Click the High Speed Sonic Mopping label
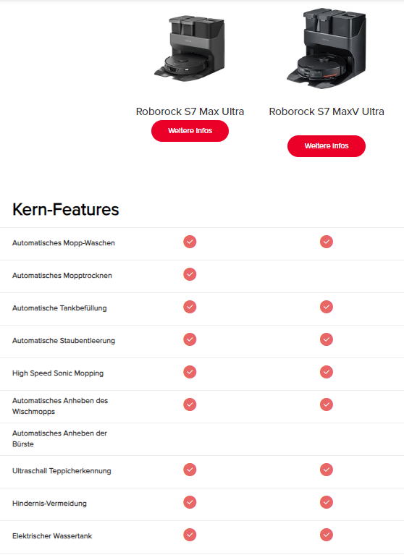The image size is (404, 555). tap(58, 373)
